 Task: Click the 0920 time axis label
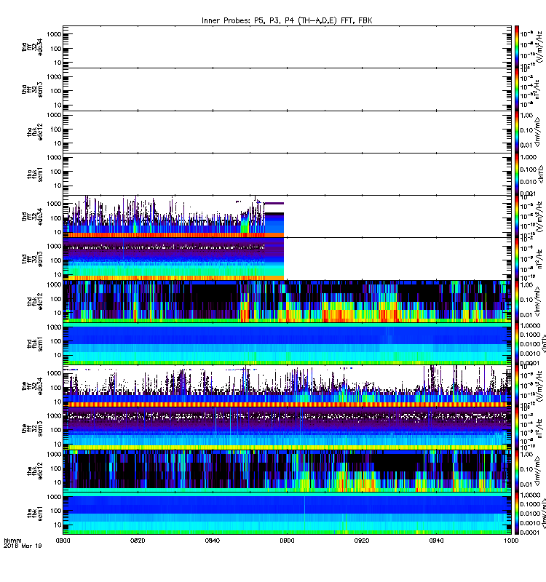(362, 541)
